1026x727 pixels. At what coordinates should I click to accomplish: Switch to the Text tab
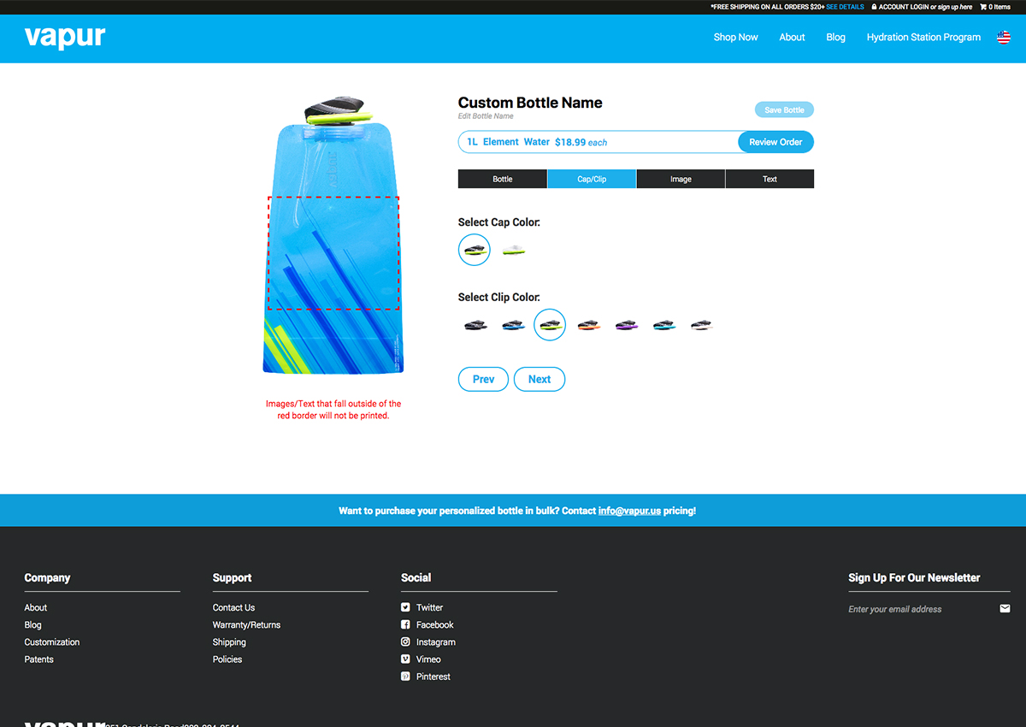click(x=769, y=179)
